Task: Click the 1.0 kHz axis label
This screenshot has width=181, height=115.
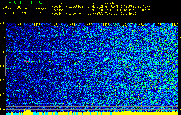Action: (2, 52)
